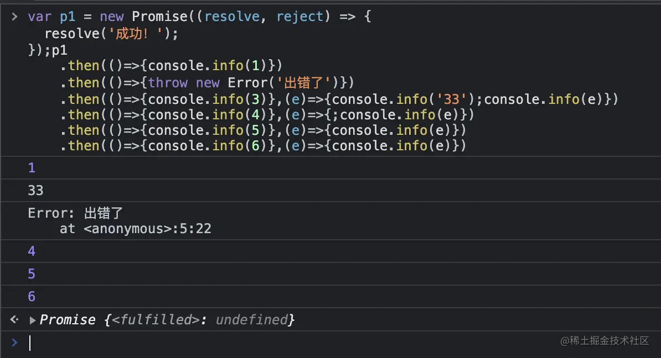Click the blue prompt chevron at the bottom
The height and width of the screenshot is (358, 661).
(14, 343)
